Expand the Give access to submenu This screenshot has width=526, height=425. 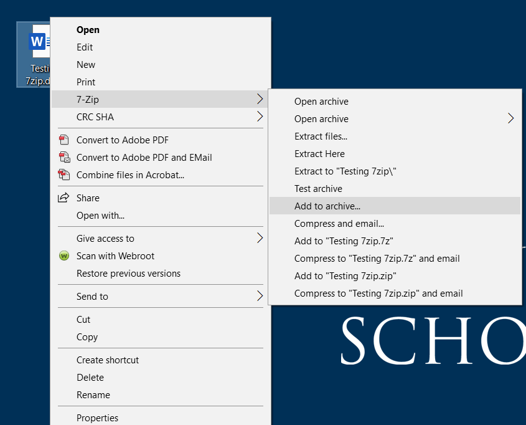260,237
